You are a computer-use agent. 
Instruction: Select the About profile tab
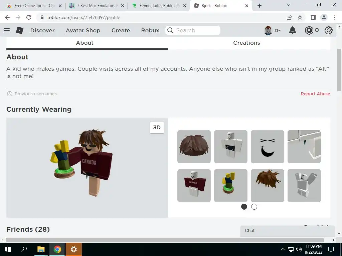pos(87,43)
